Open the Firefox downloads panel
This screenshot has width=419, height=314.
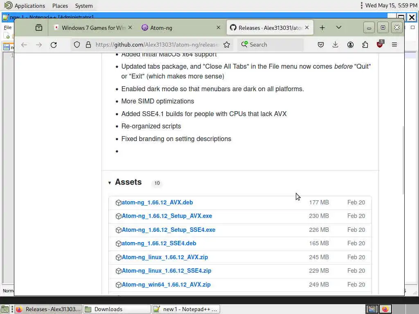click(335, 45)
